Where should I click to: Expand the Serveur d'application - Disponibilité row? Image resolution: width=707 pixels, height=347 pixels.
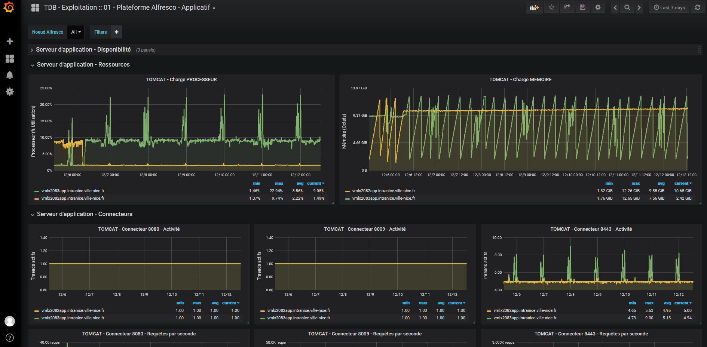[x=83, y=50]
